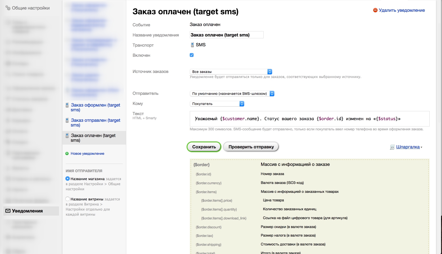Click {$order.id} variable
This screenshot has height=254, width=442.
tap(203, 174)
